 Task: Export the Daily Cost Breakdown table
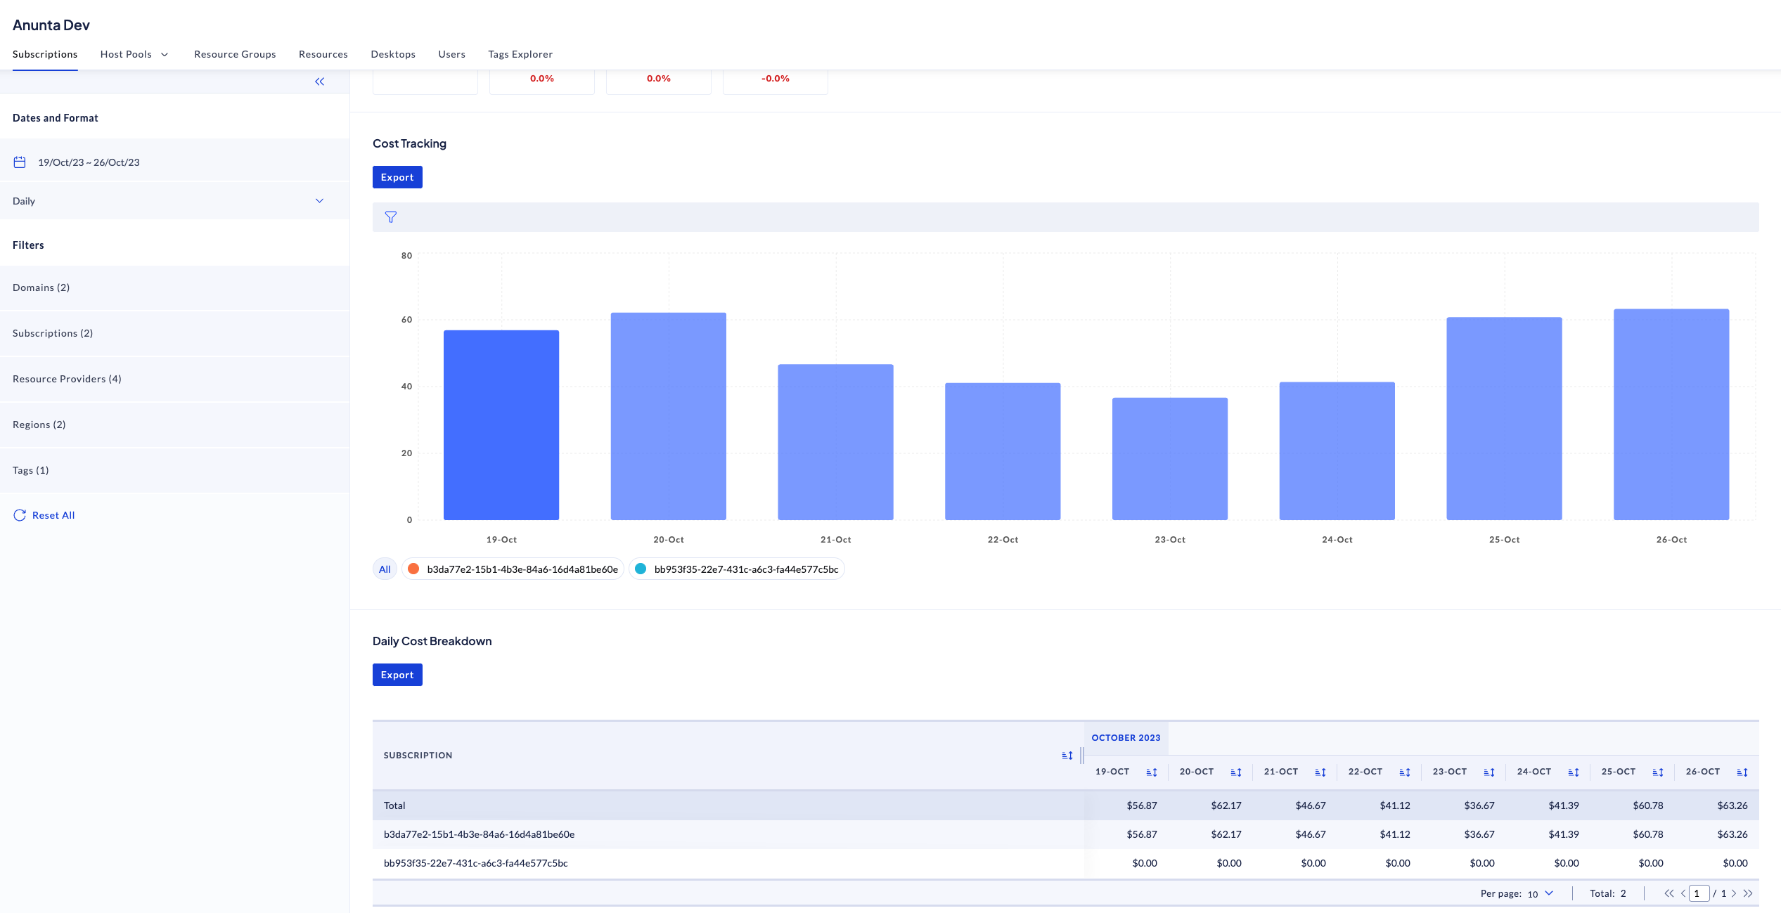coord(397,675)
